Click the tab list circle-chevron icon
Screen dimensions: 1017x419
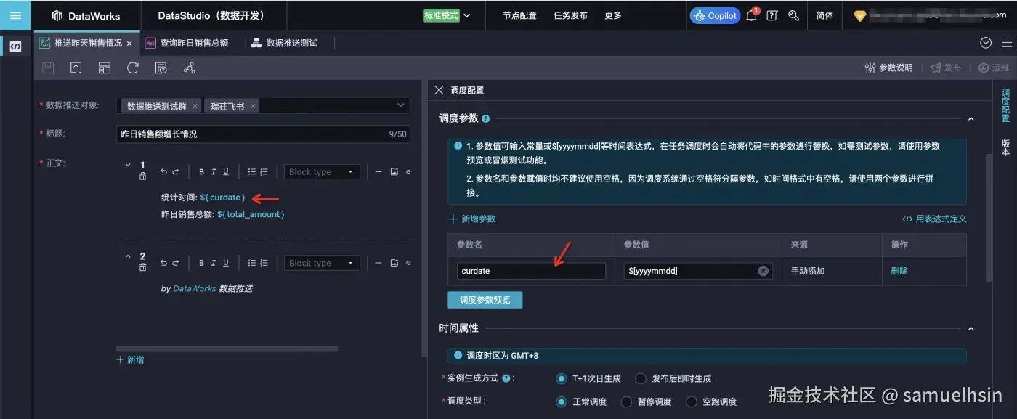[986, 43]
